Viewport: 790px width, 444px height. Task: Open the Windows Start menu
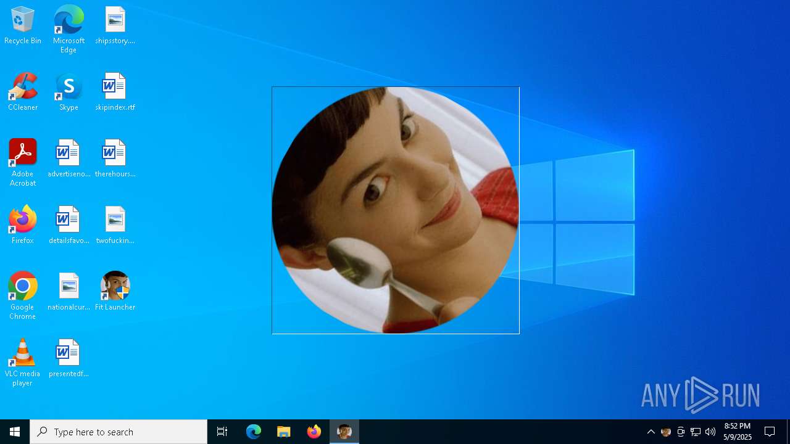click(x=15, y=432)
